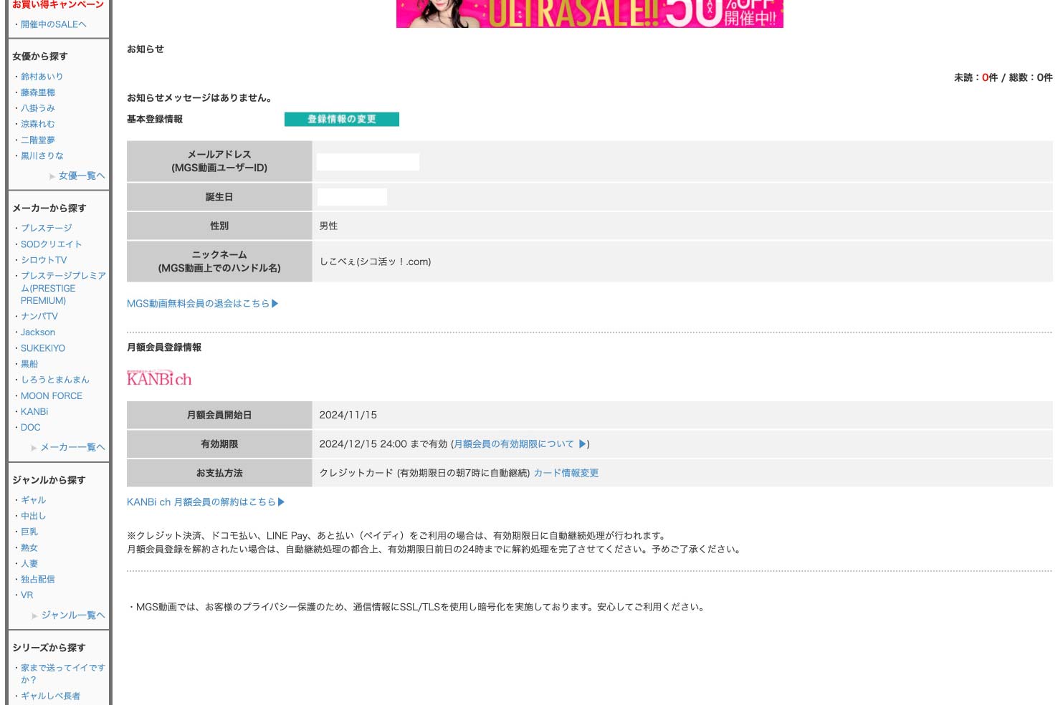Viewport: 1058px width, 705px height.
Task: Open maker DOC link
Action: coord(31,427)
